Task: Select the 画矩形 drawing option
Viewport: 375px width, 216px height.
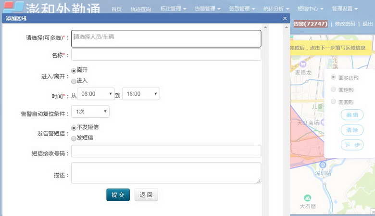Action: coord(333,89)
